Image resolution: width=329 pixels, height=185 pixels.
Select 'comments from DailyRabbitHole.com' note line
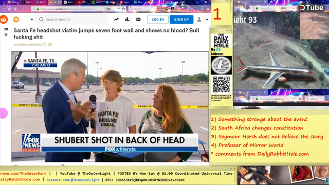coord(260,154)
